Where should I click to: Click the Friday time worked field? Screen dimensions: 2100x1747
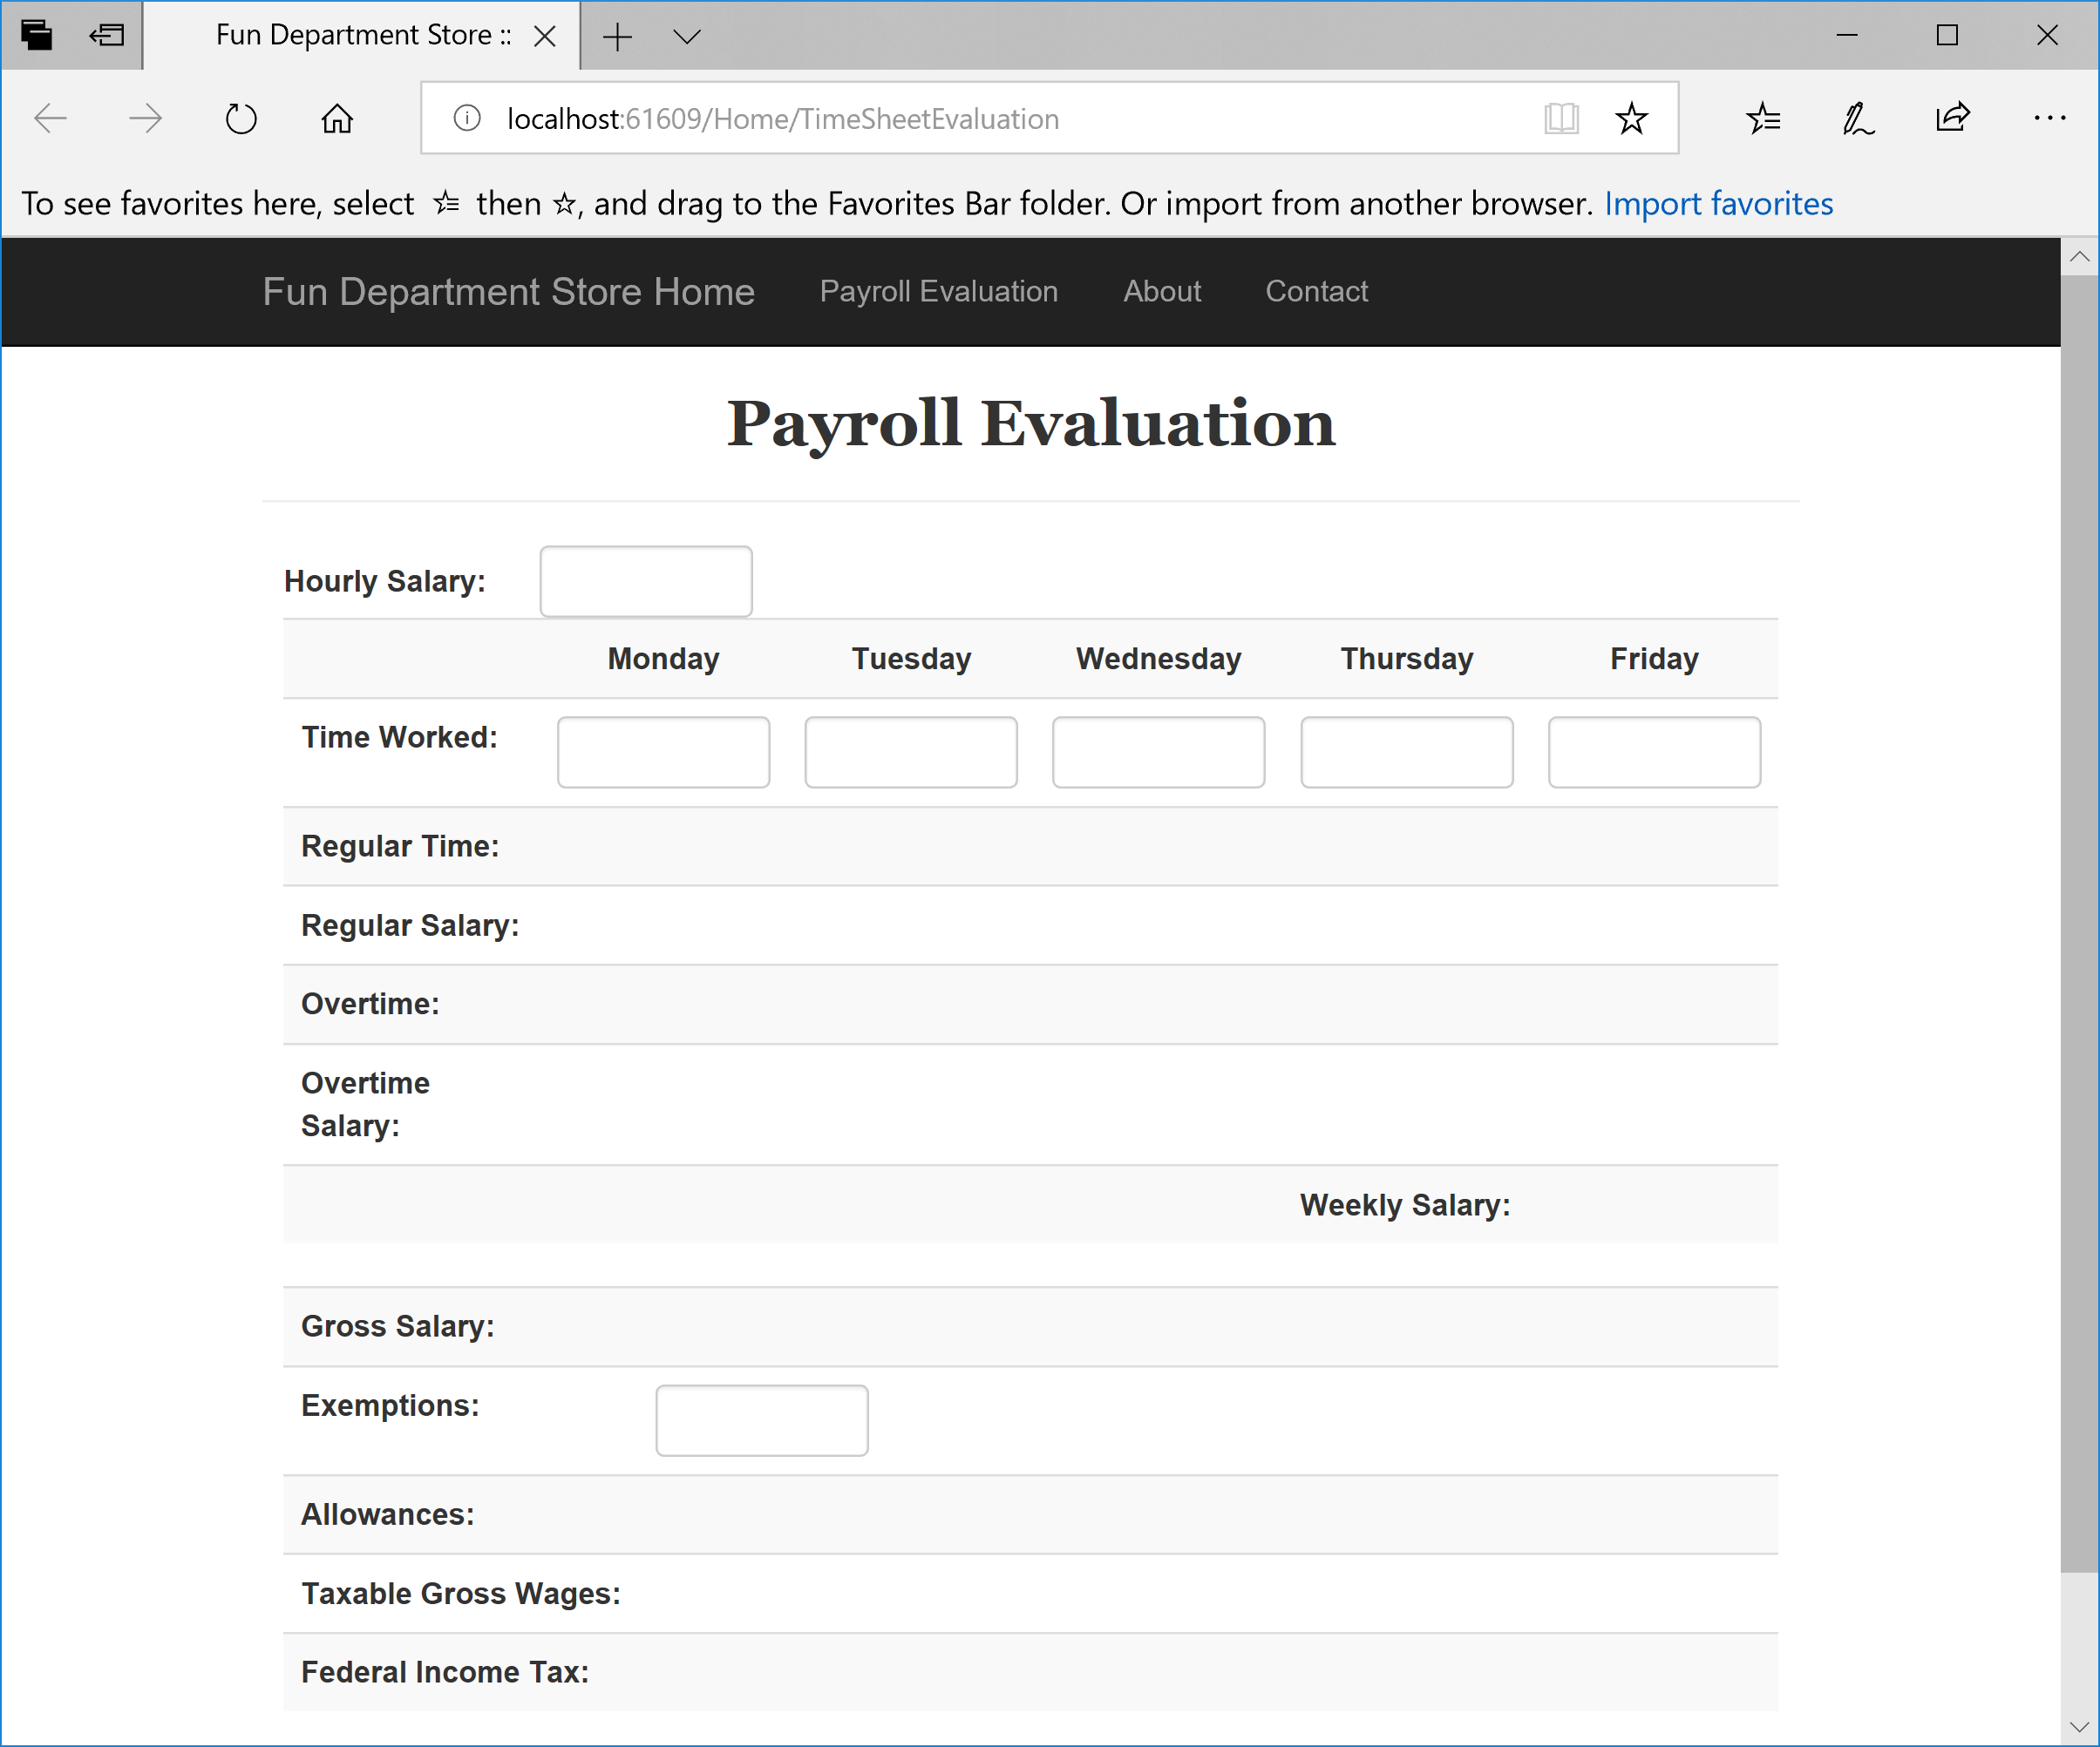(x=1655, y=753)
